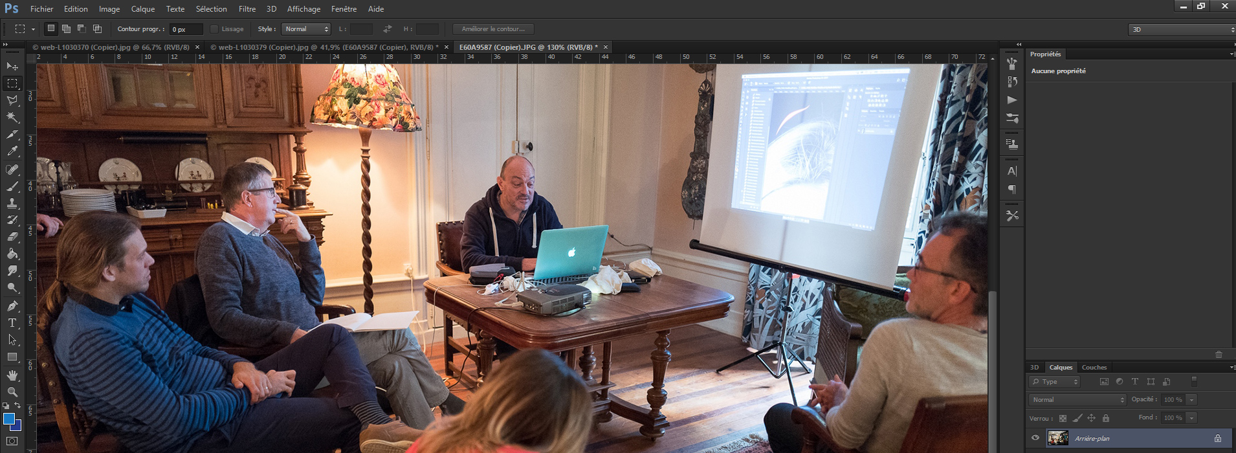The height and width of the screenshot is (453, 1236).
Task: Hide the Arrière-plan layer eye icon
Action: pyautogui.click(x=1035, y=438)
